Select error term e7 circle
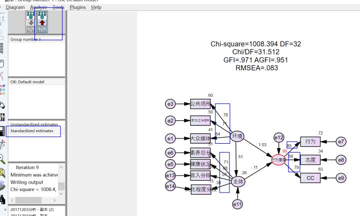360x216 pixels. click(x=341, y=142)
